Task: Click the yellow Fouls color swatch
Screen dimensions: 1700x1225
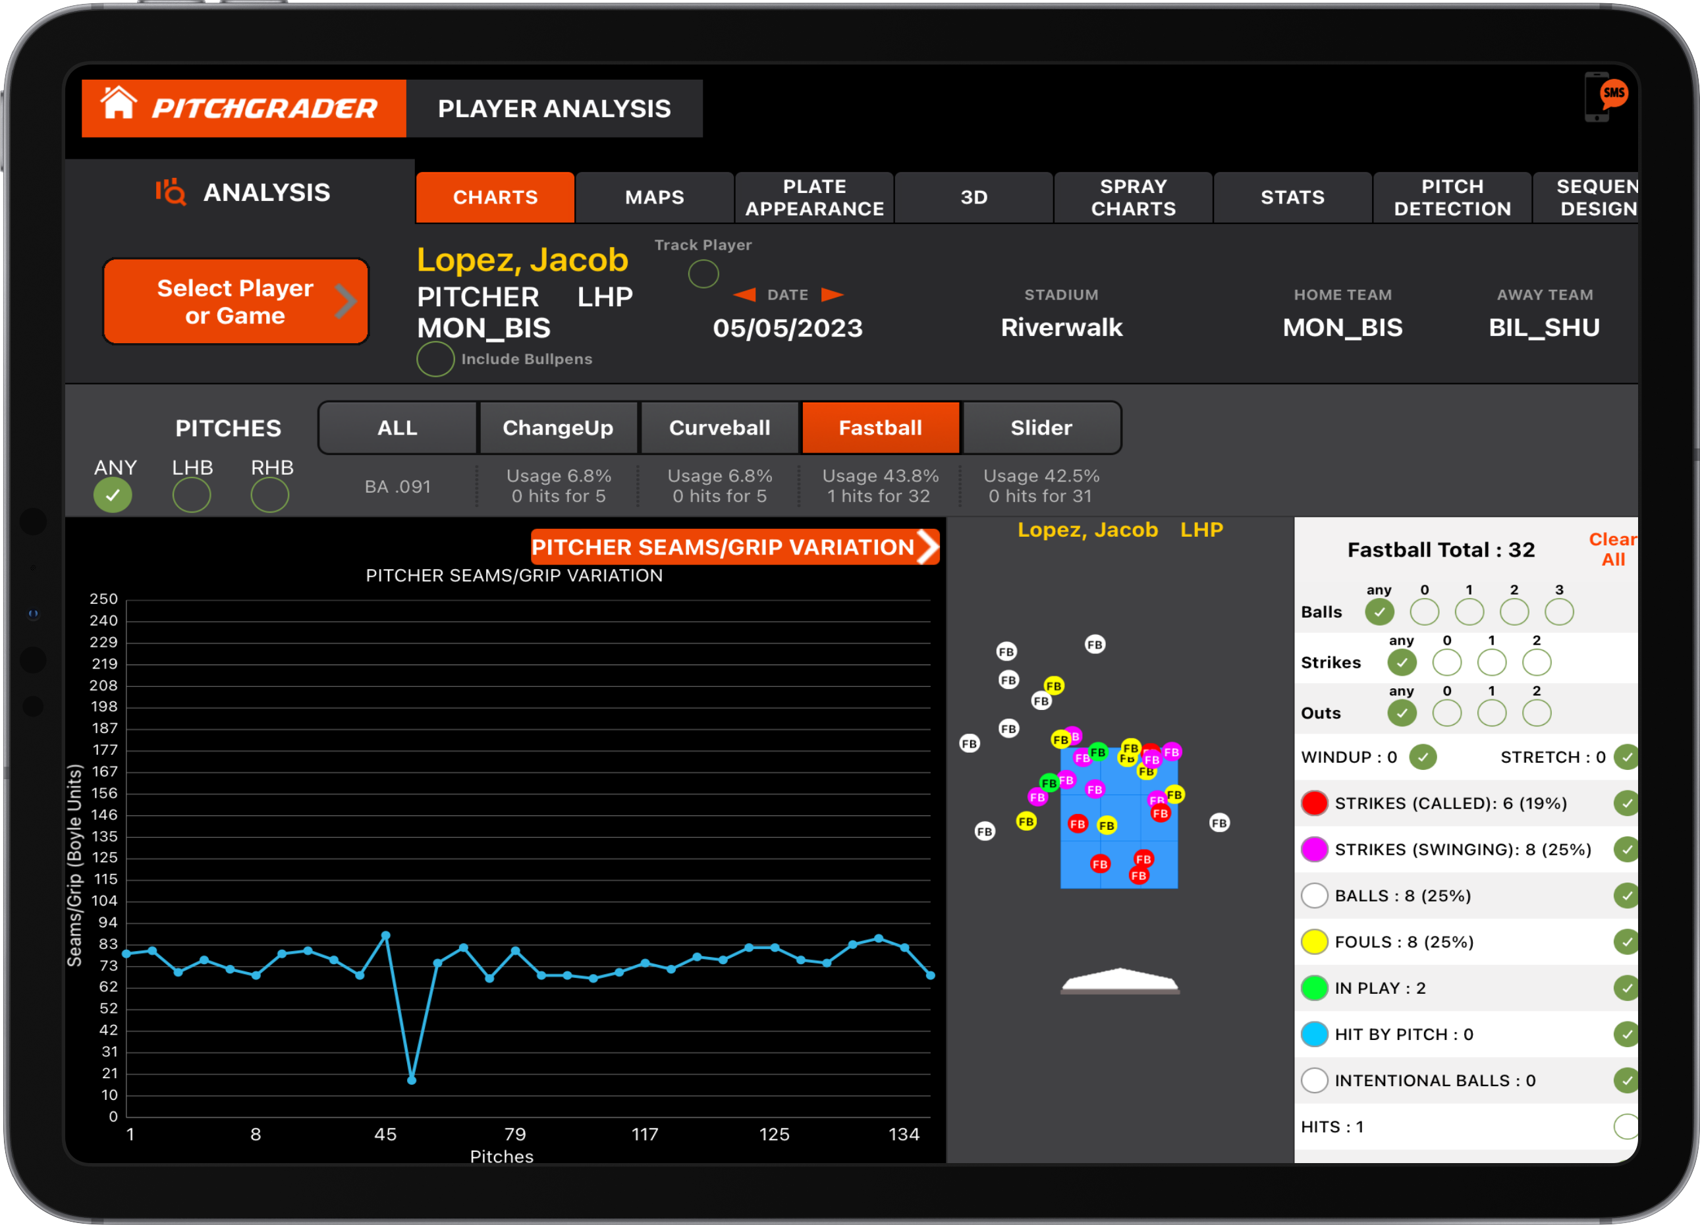Action: click(1314, 942)
